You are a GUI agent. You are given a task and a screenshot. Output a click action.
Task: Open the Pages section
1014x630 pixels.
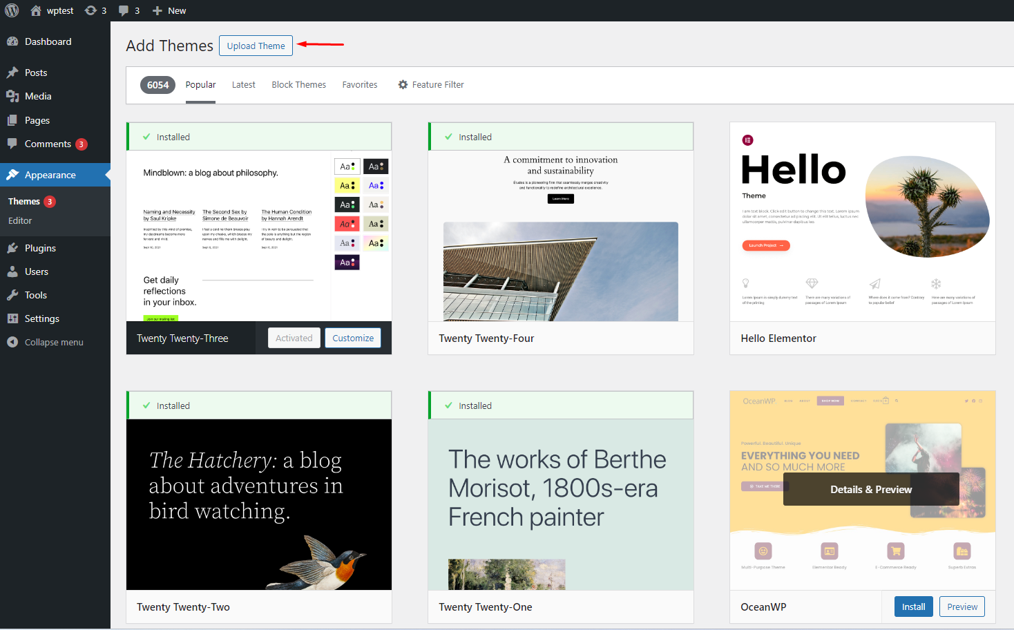55,120
